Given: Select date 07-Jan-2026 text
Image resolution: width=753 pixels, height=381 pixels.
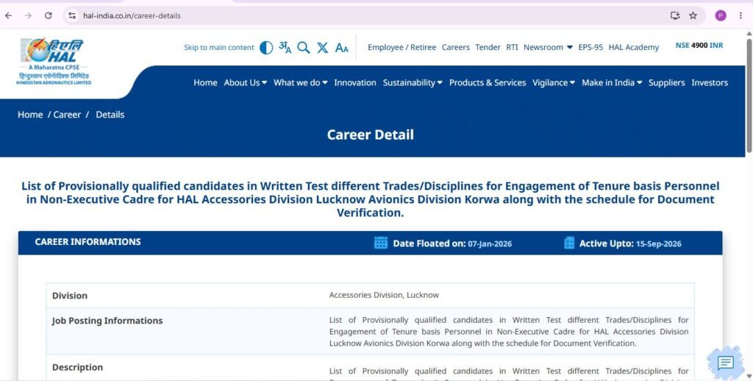Looking at the screenshot, I should [490, 244].
